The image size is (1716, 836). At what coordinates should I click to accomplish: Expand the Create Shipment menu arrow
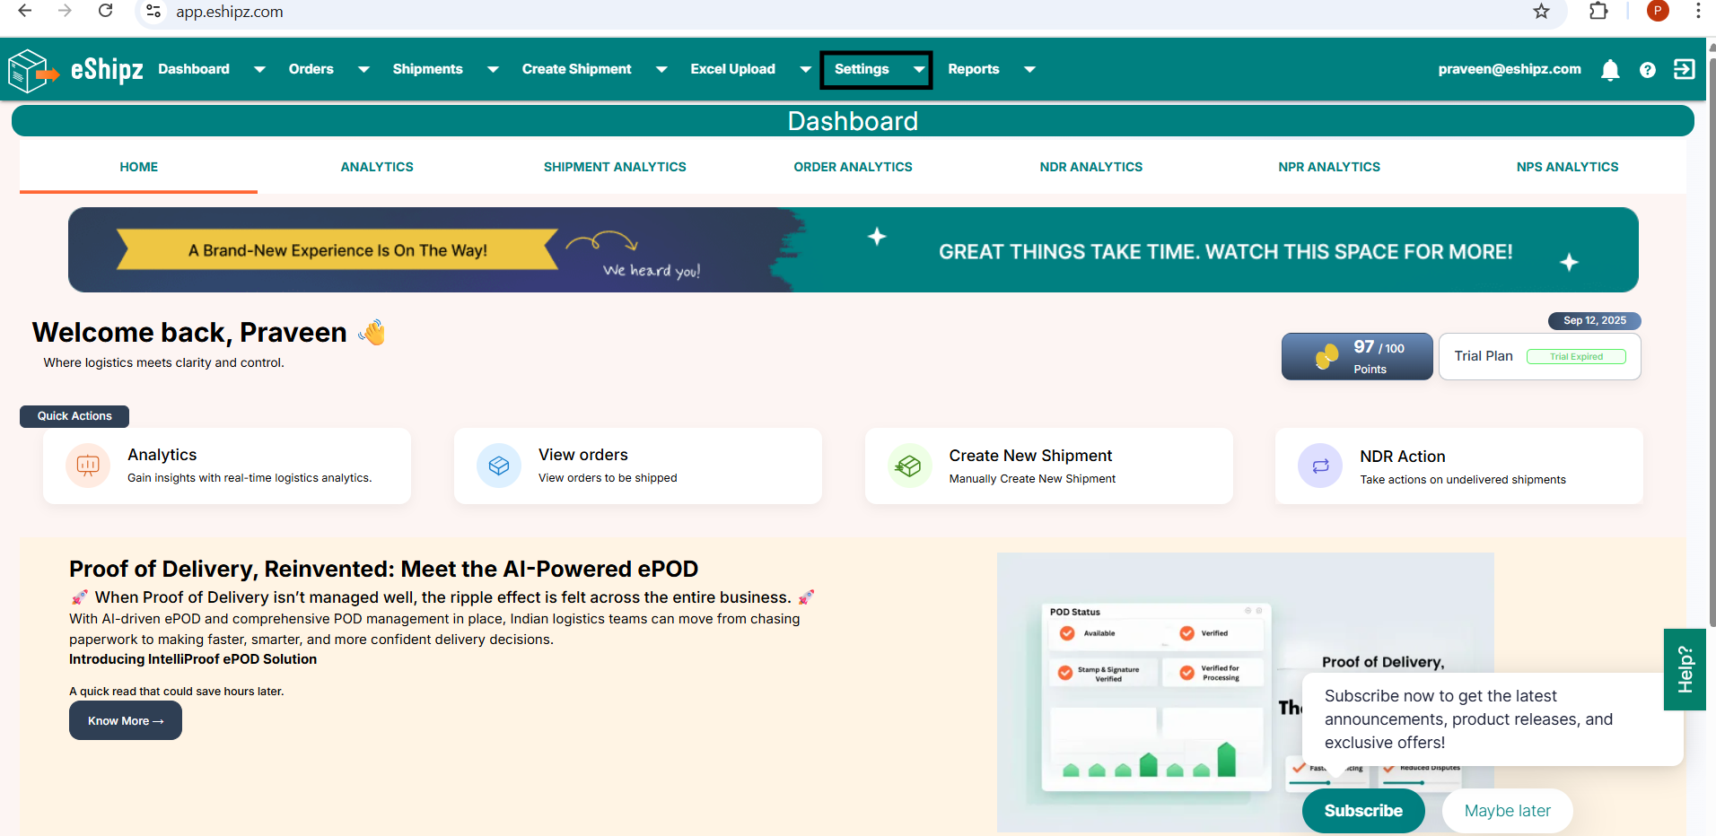(x=661, y=69)
